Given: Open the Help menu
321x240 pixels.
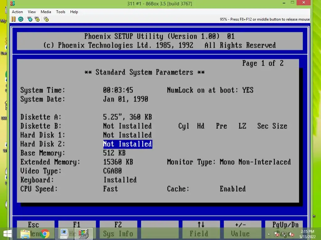Looking at the screenshot, I should pos(74,12).
